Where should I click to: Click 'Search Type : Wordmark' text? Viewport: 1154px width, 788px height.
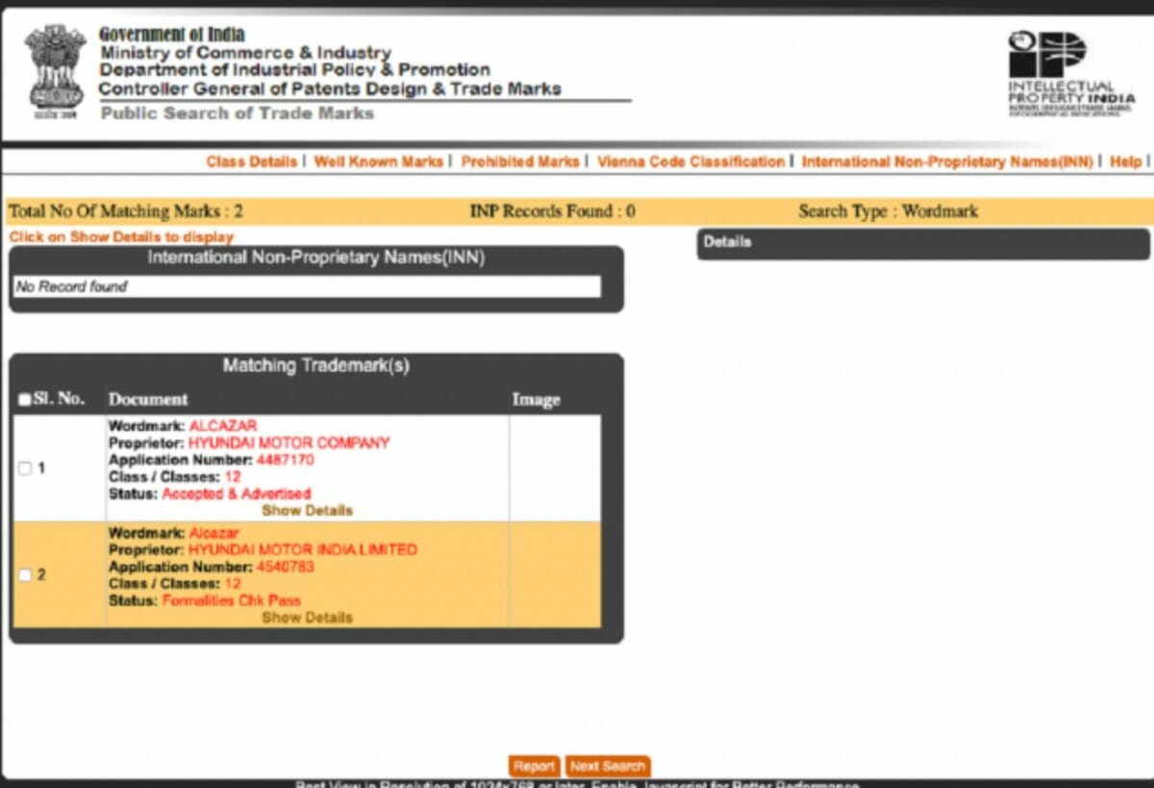pos(888,211)
